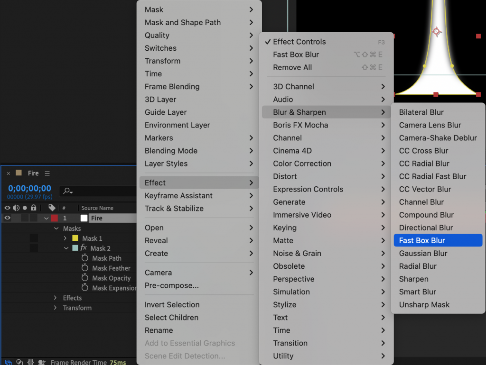Click the Mask Opacity stopwatch icon

click(85, 278)
